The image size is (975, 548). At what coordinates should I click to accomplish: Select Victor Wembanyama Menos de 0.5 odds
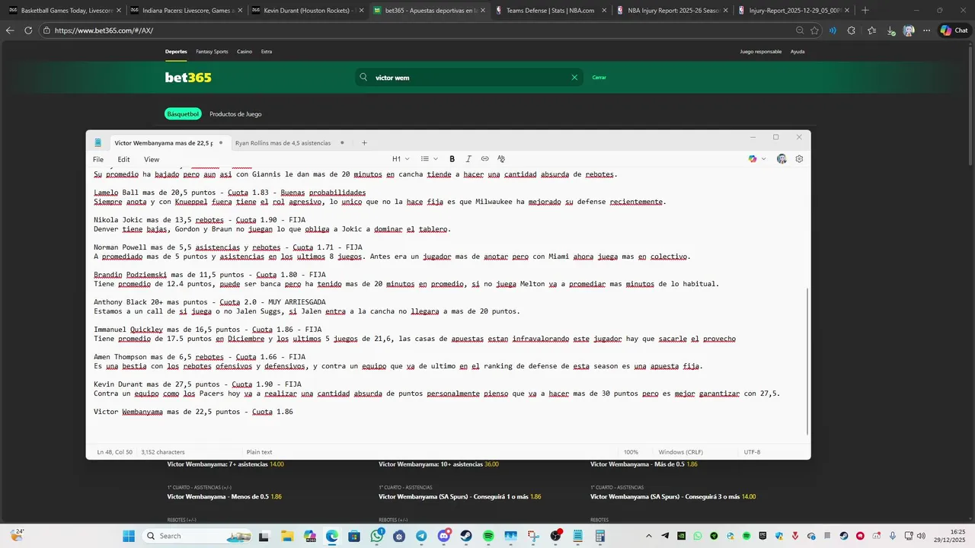(225, 496)
